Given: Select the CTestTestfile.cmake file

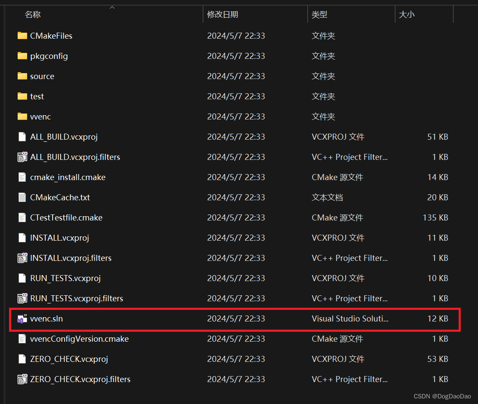Looking at the screenshot, I should pyautogui.click(x=65, y=217).
